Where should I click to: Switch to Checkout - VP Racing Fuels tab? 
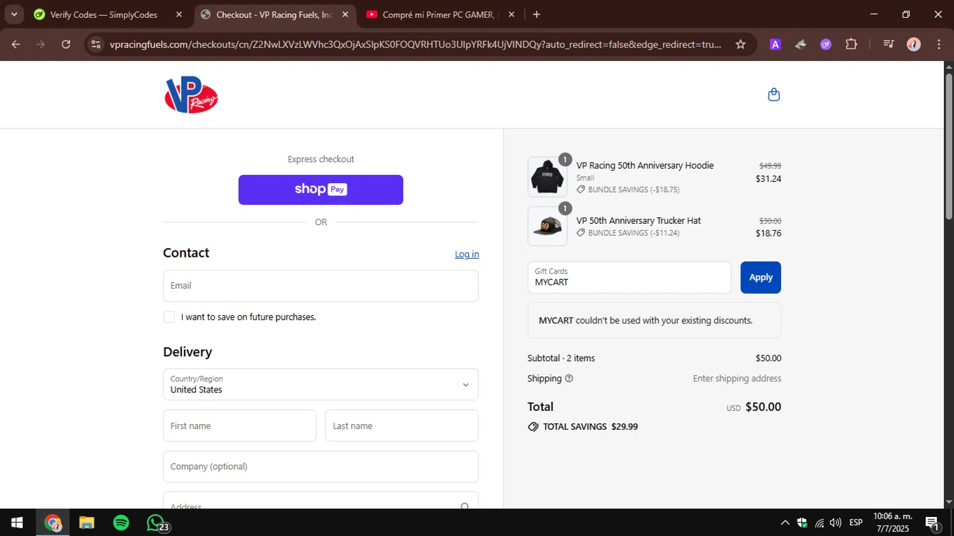click(x=275, y=15)
